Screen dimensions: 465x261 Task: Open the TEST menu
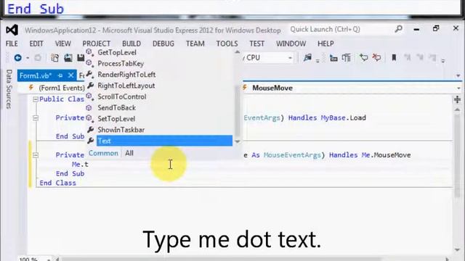(x=256, y=43)
